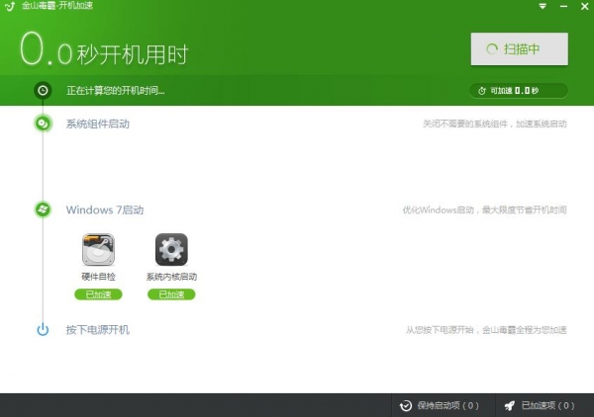Open the title bar dropdown menu arrow
The width and height of the screenshot is (594, 417).
click(x=543, y=6)
